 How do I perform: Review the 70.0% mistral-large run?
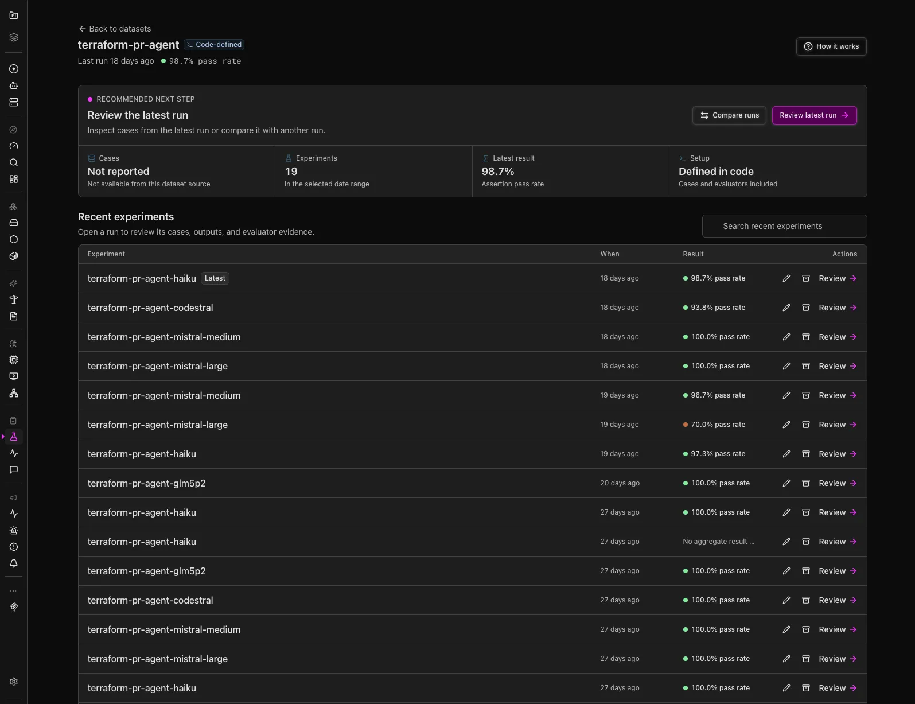tap(838, 425)
